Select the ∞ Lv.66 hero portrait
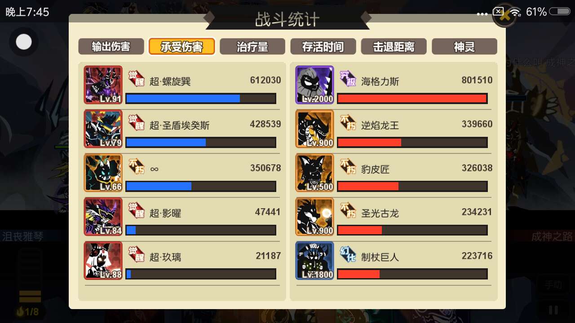The width and height of the screenshot is (575, 323). (103, 173)
